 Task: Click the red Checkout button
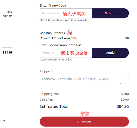(84, 122)
